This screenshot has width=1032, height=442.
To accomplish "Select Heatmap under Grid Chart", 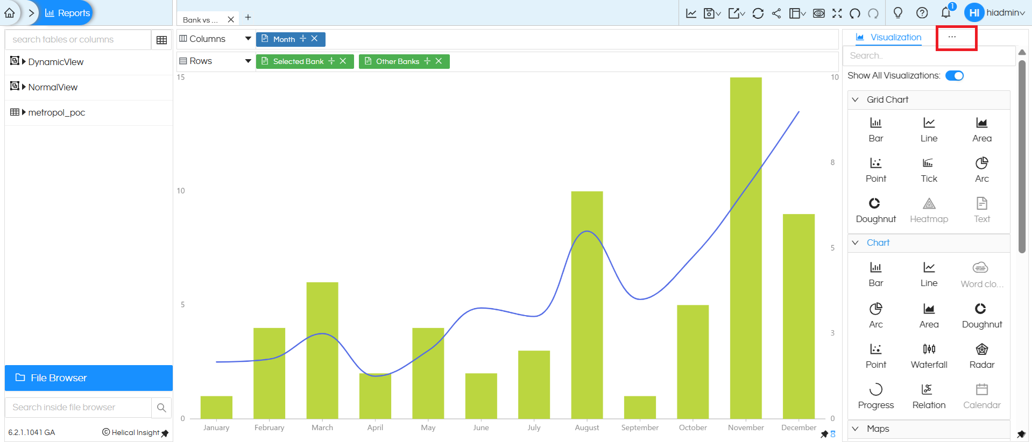I will [x=929, y=210].
